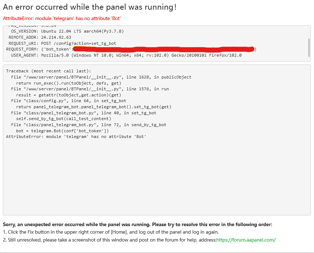Click the red AttributeError message at top
This screenshot has height=253, width=314.
coord(64,18)
